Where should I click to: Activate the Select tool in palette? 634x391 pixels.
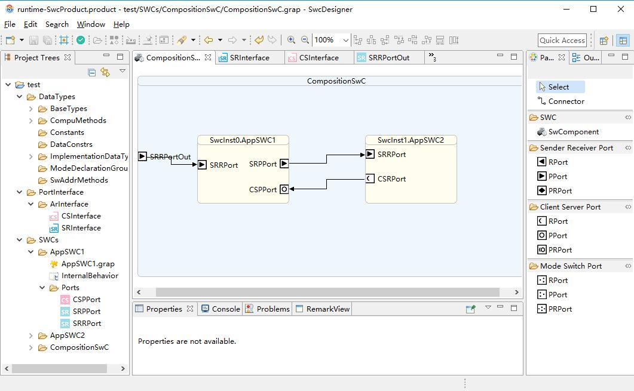559,87
